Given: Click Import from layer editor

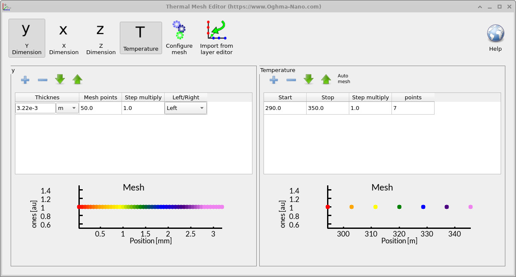Looking at the screenshot, I should [216, 38].
